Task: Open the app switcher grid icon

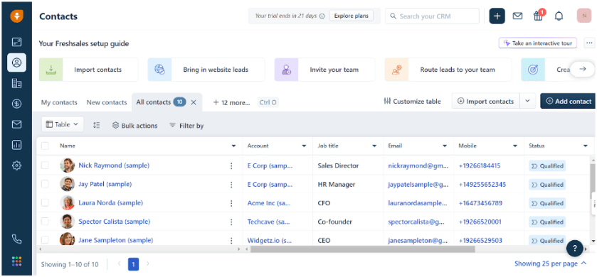Action: coord(16,261)
